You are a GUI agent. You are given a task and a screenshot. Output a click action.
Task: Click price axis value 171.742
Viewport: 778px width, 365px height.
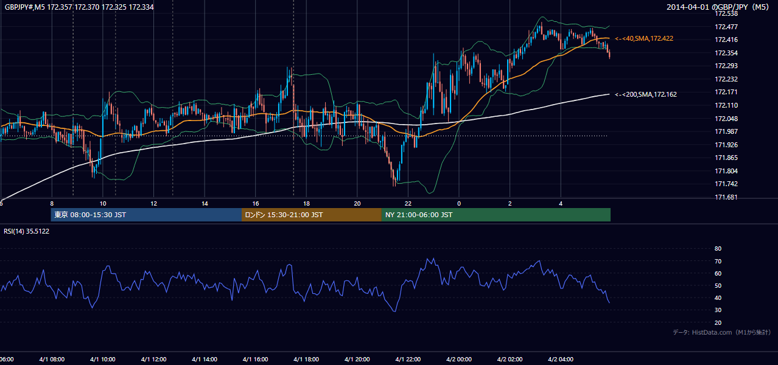coord(726,184)
